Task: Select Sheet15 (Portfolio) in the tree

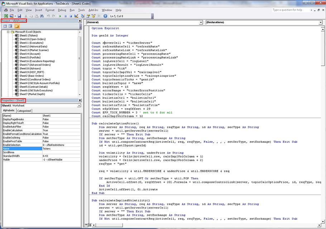Action: [x=30, y=58]
